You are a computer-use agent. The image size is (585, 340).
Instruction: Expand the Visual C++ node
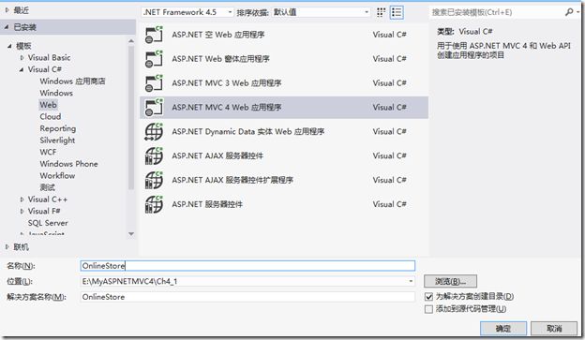click(22, 200)
